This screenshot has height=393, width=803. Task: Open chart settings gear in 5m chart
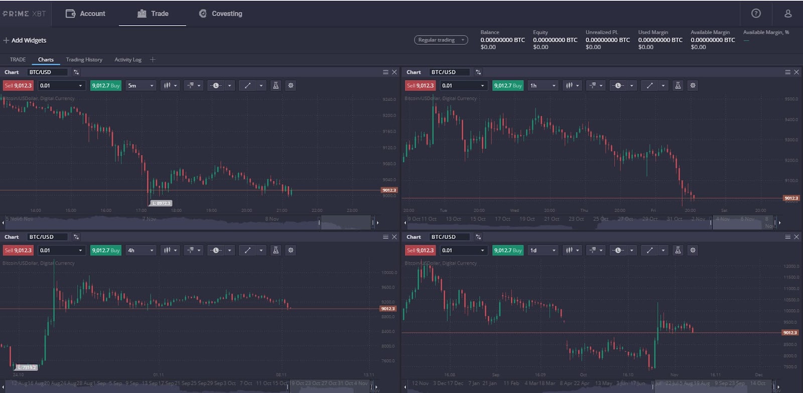(291, 86)
